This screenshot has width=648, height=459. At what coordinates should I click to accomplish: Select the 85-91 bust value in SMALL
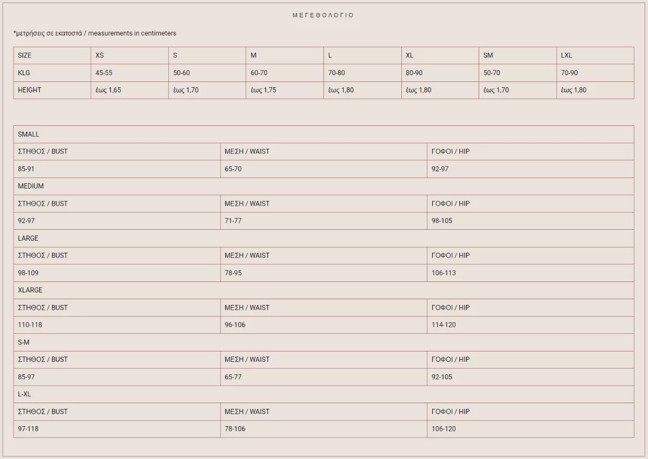click(x=26, y=169)
